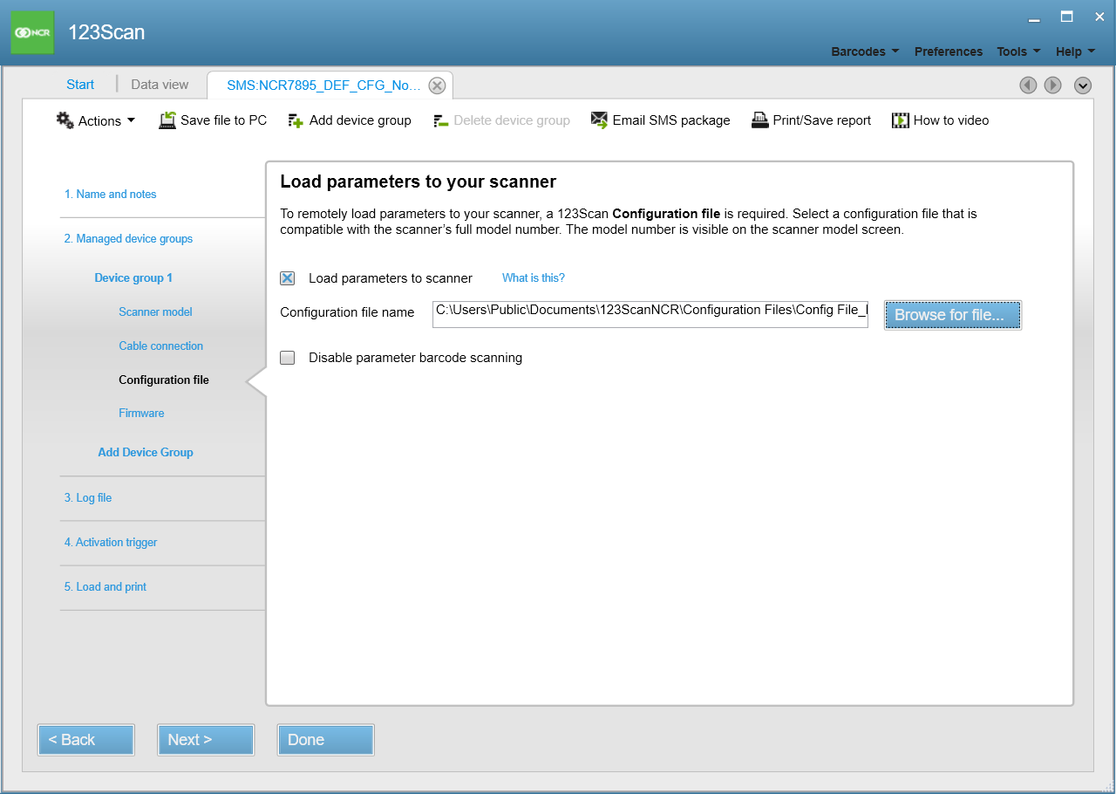This screenshot has width=1116, height=794.
Task: Open the Firmware step
Action: [x=141, y=414]
